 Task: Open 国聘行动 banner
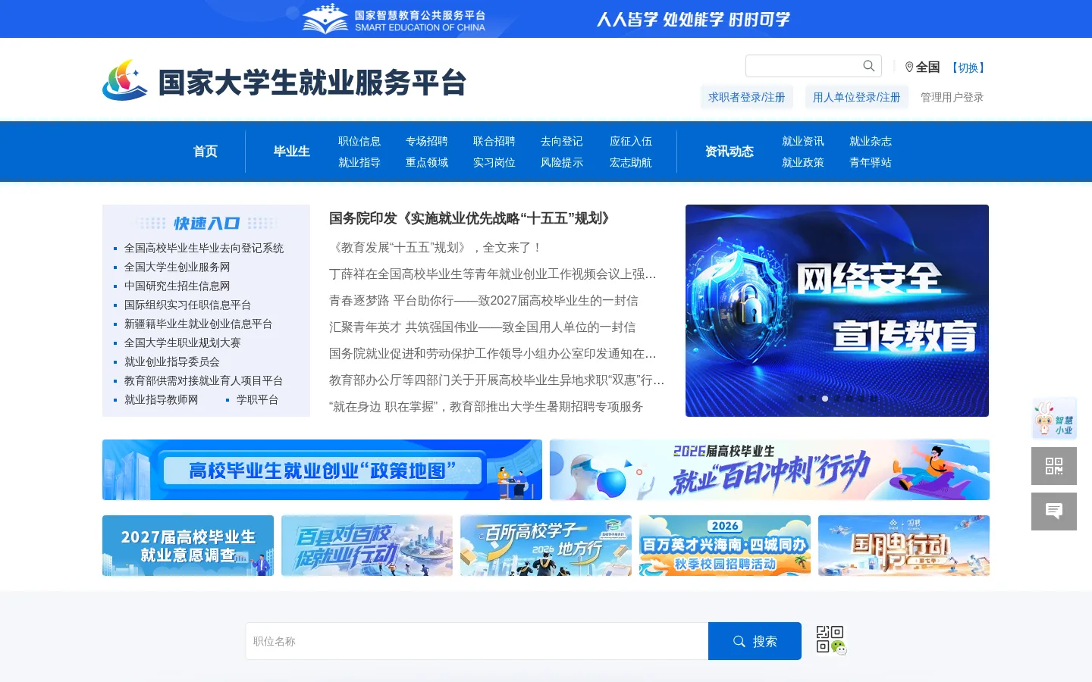pos(904,546)
